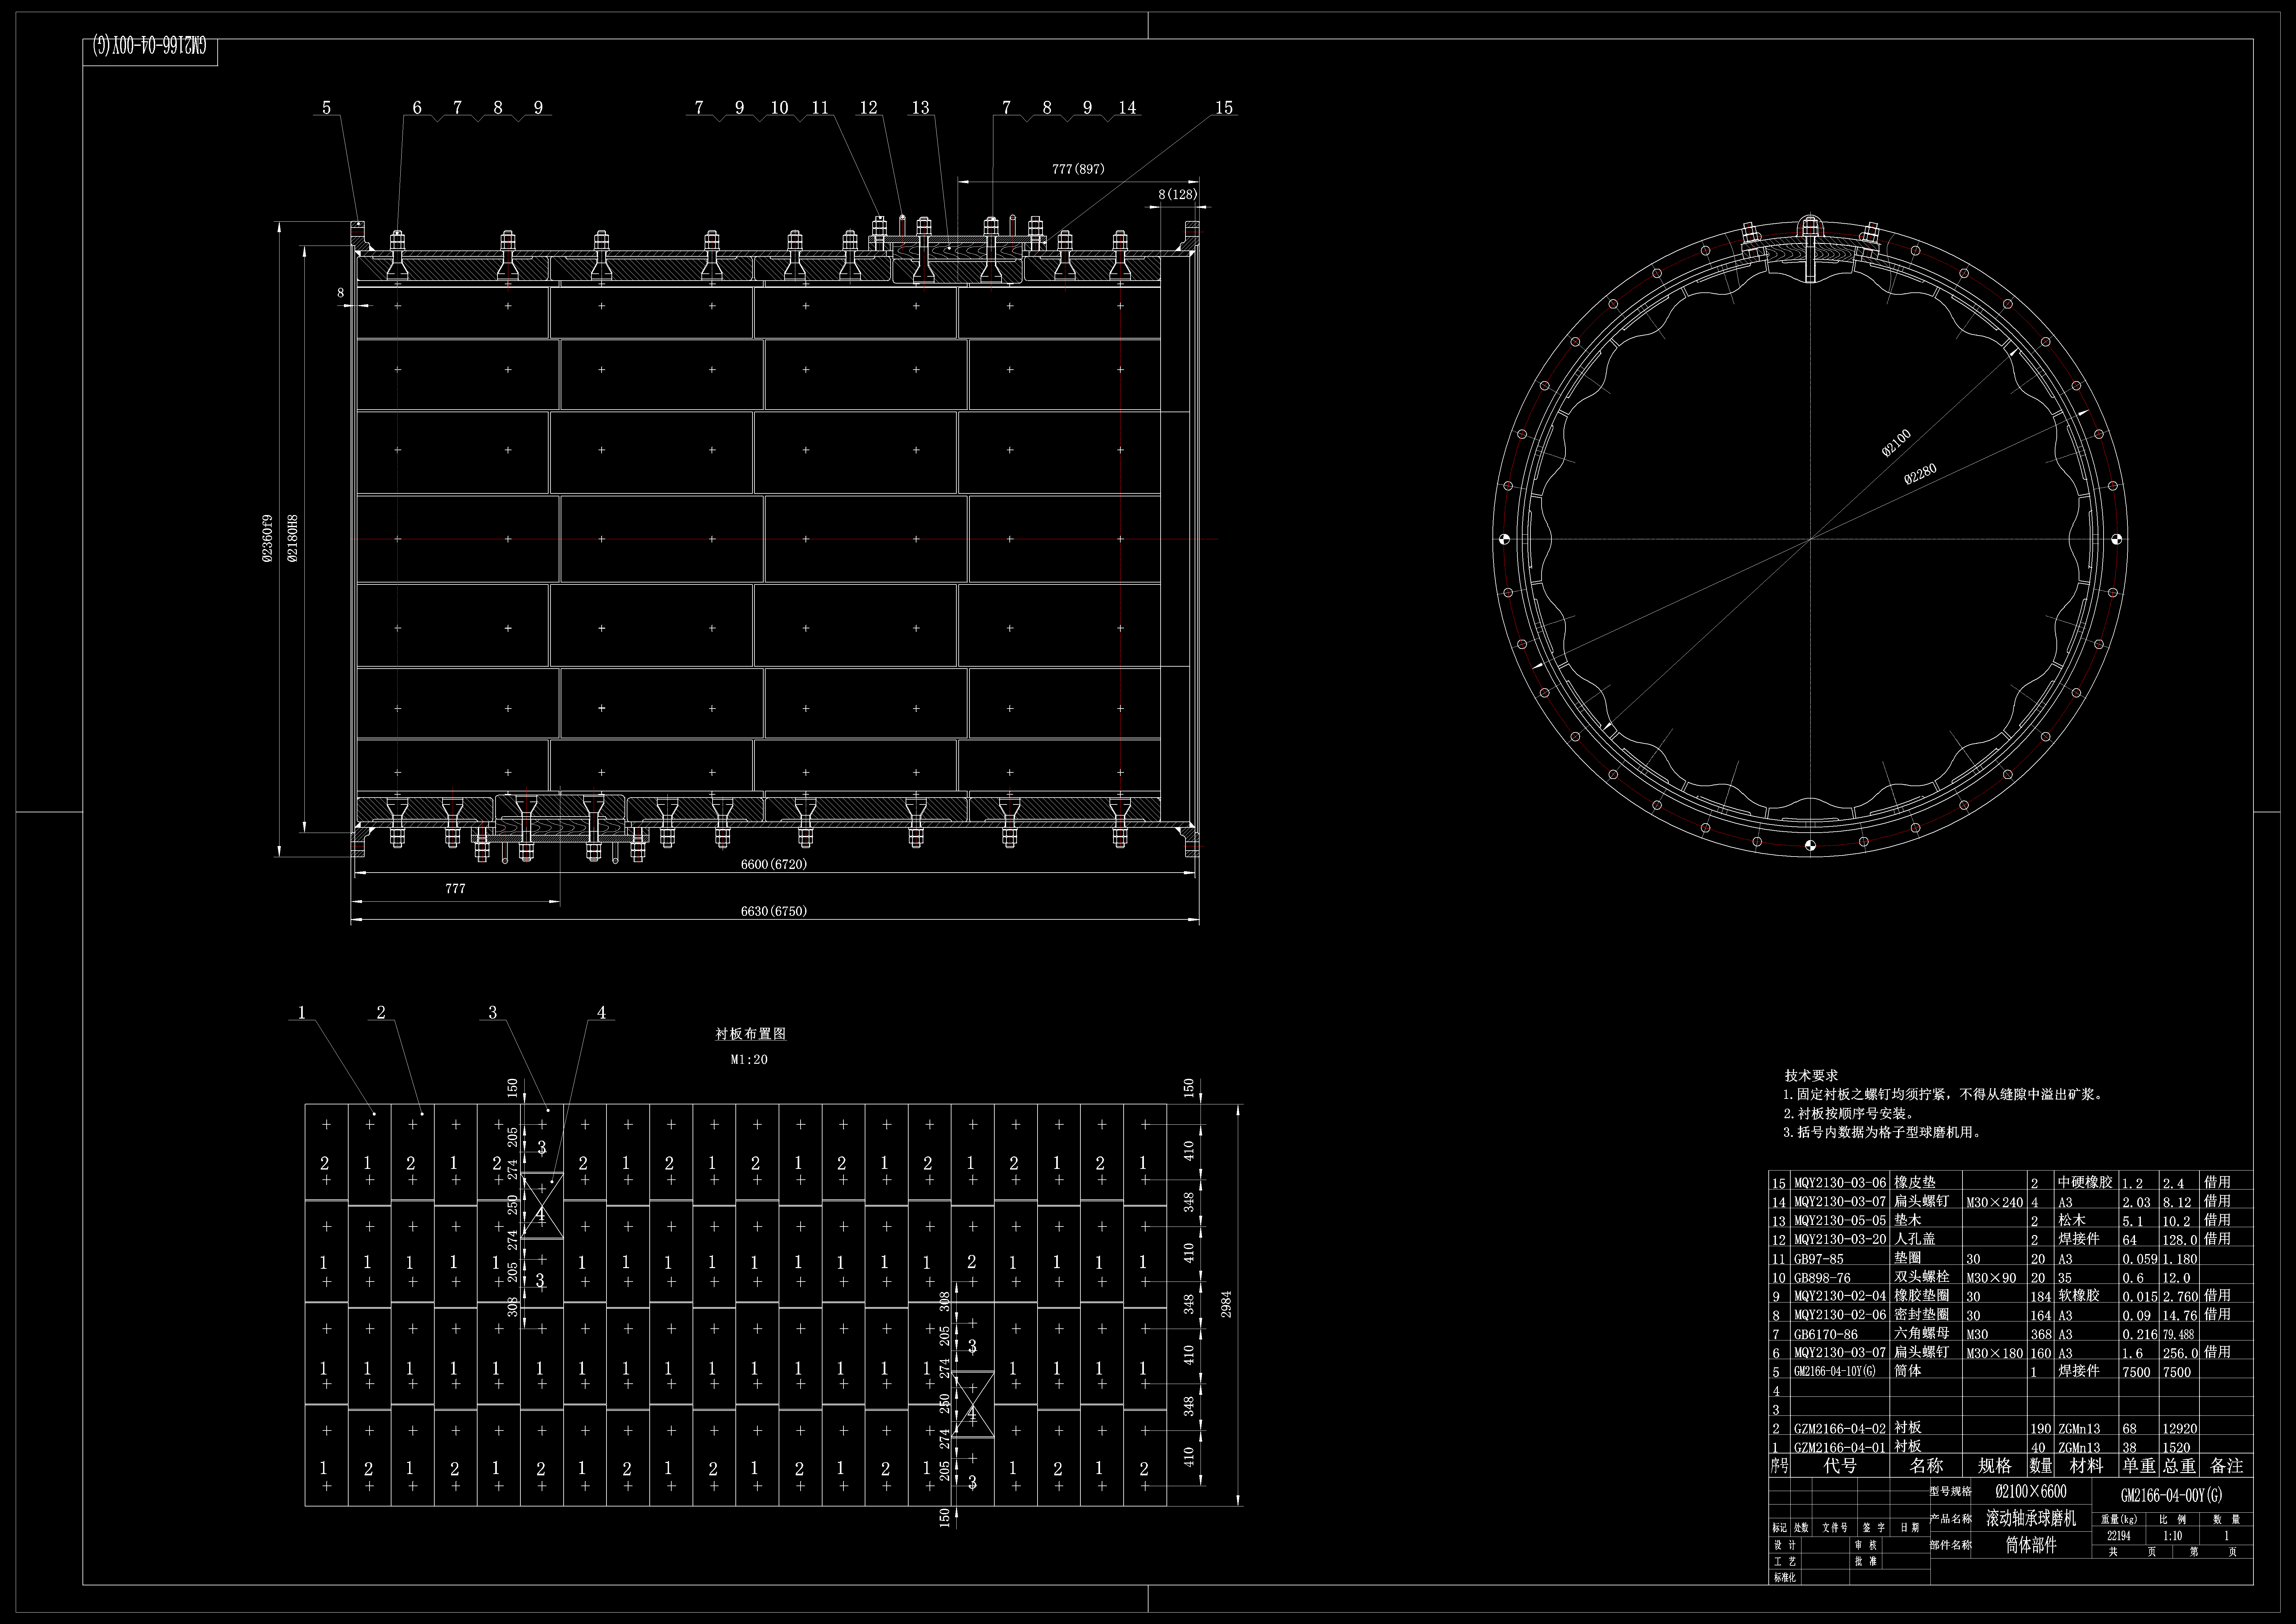The image size is (2296, 1624).
Task: Select part code MQY2130-05-05 in parts list
Action: [x=1840, y=1221]
